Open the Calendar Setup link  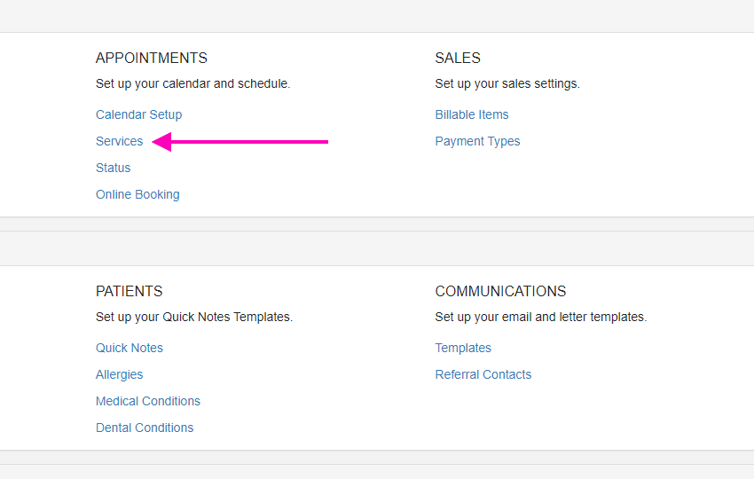[138, 115]
